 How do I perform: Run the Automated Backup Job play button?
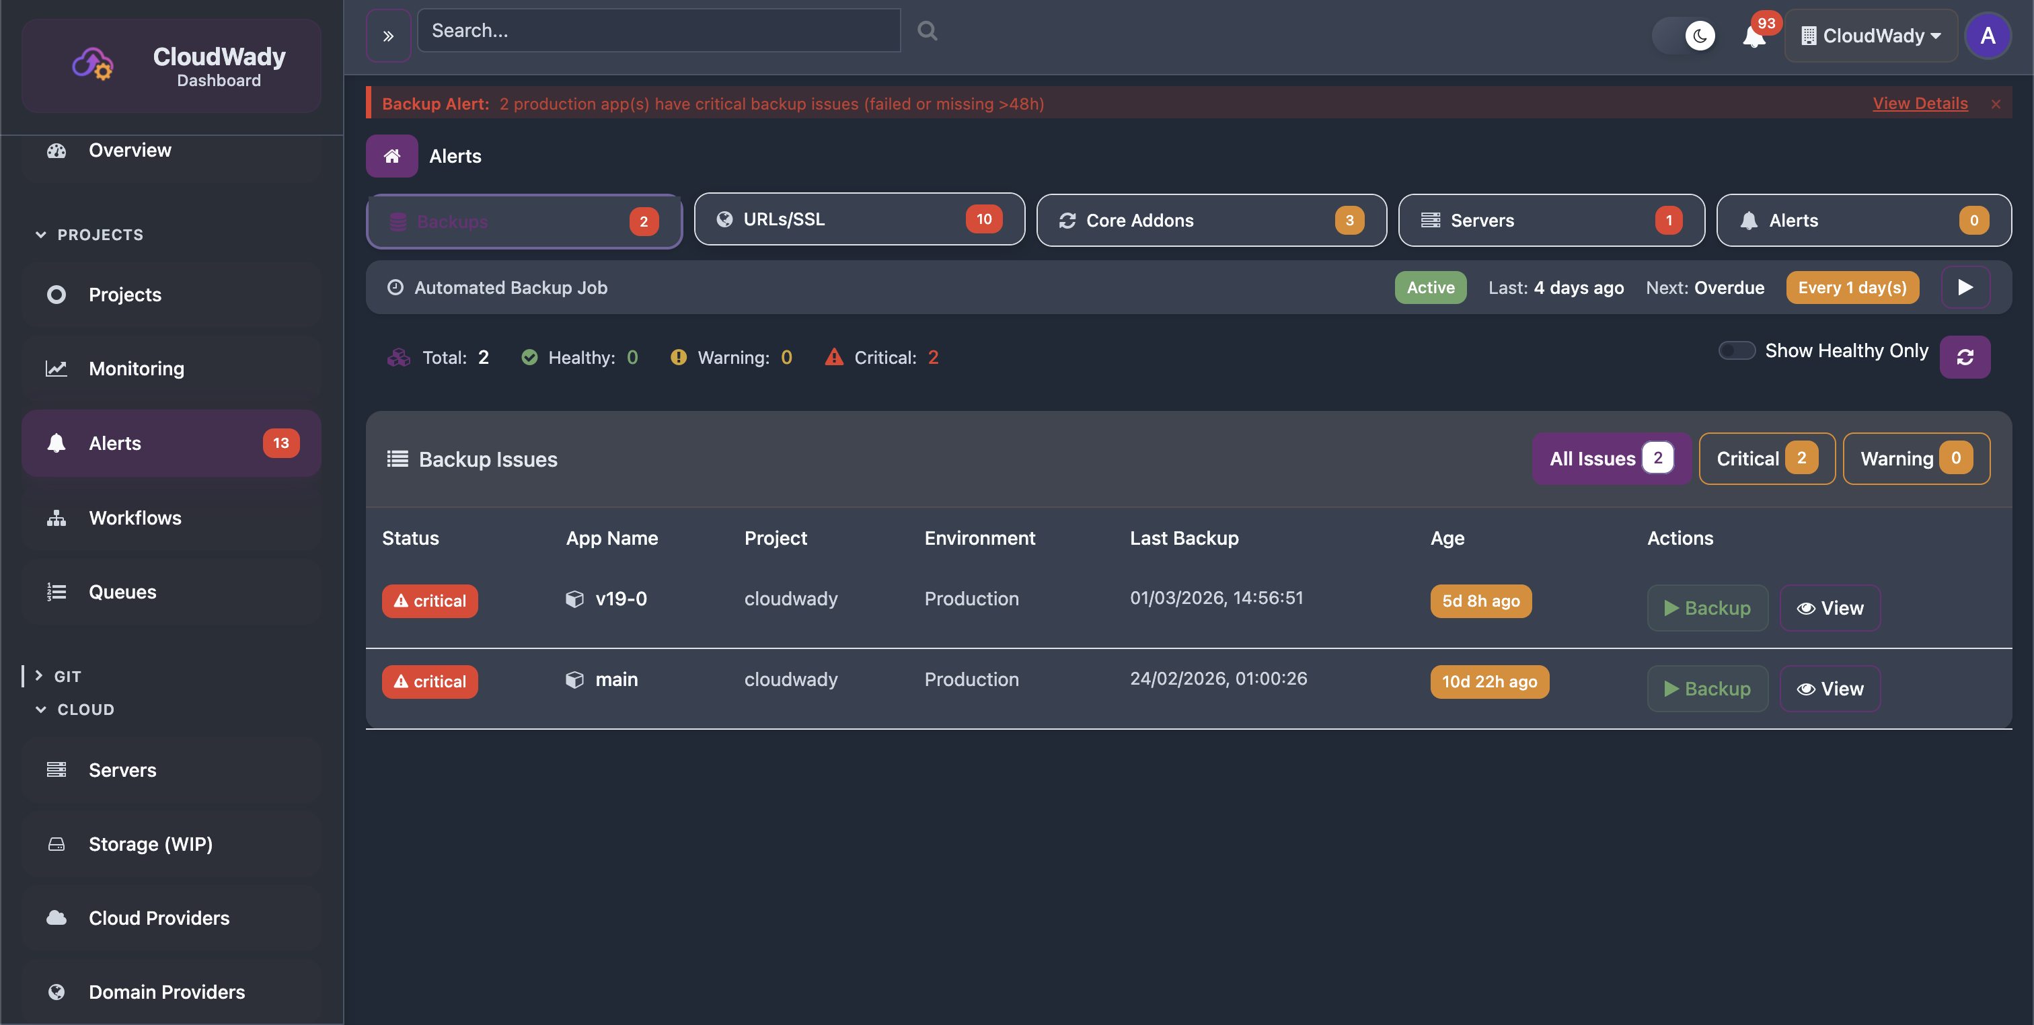tap(1965, 287)
